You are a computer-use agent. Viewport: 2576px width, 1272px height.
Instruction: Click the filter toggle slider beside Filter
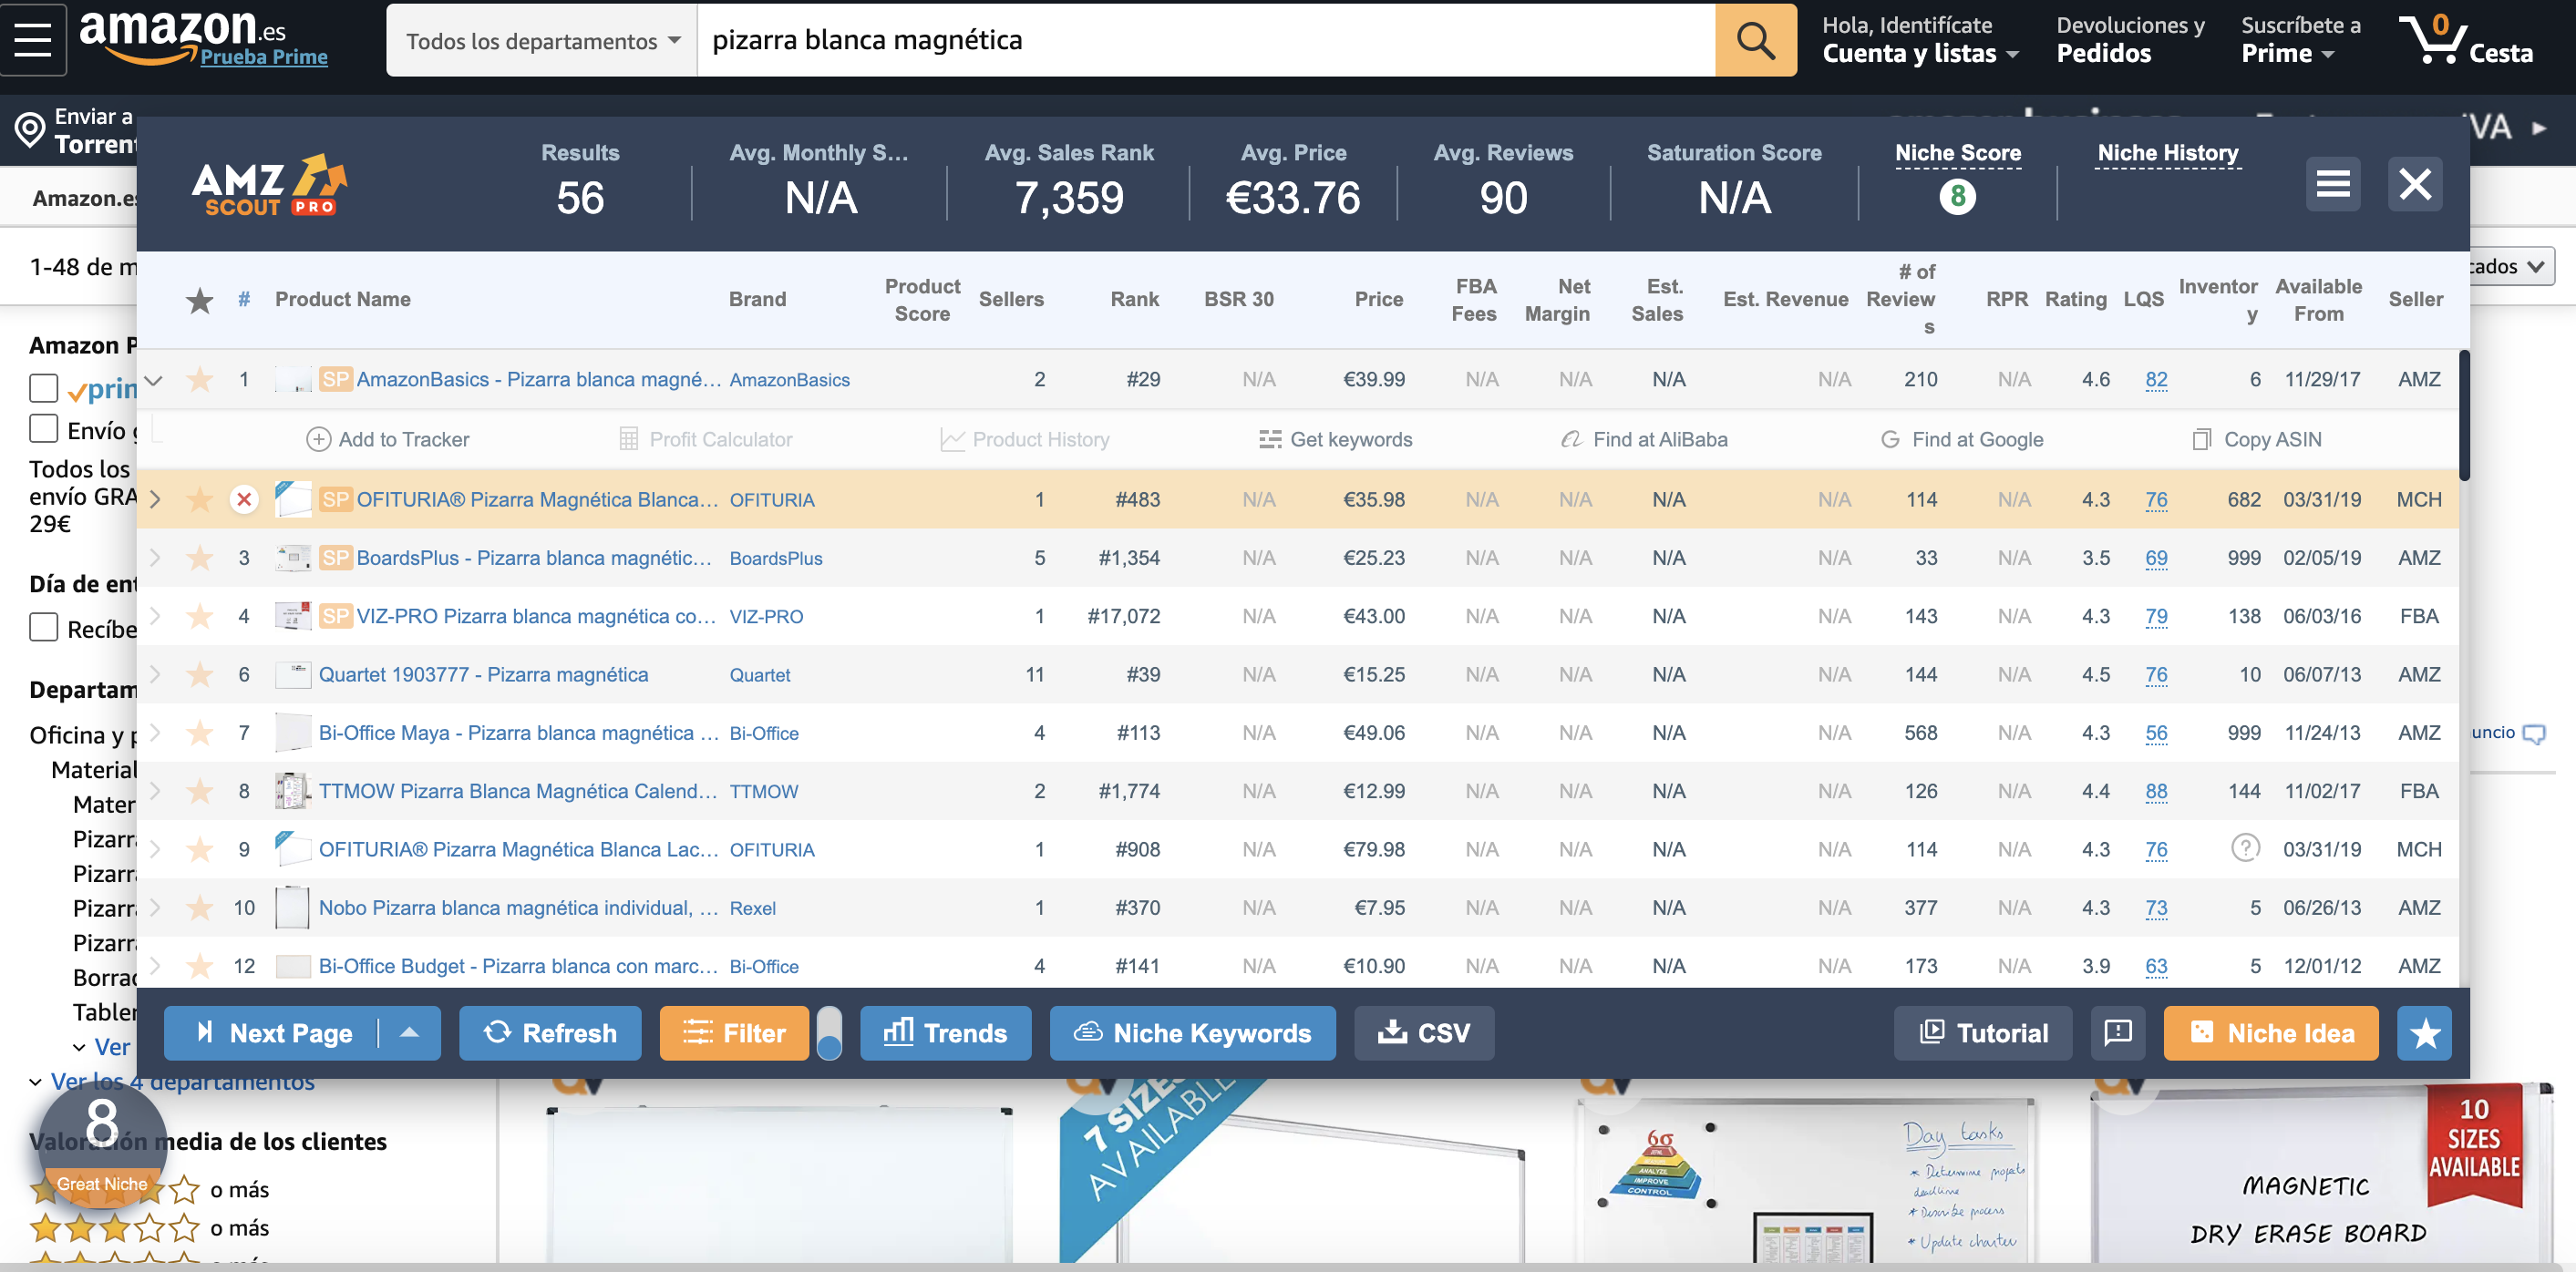tap(829, 1033)
